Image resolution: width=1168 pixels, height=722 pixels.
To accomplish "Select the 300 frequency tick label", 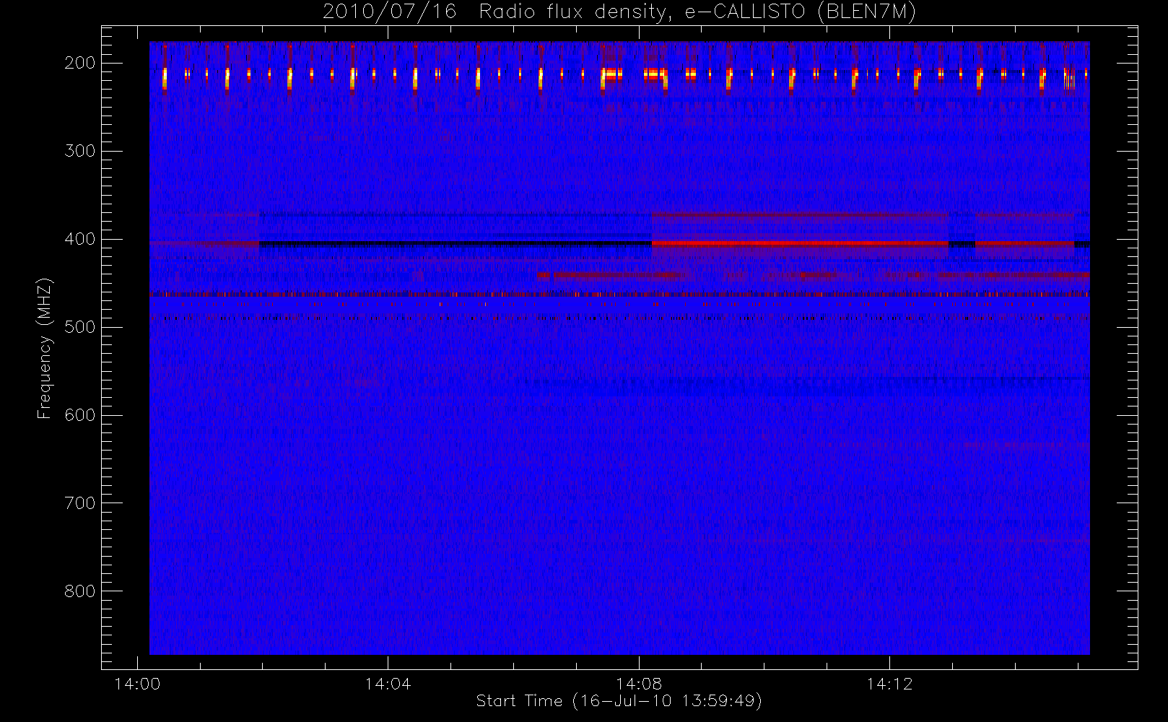I will [79, 151].
